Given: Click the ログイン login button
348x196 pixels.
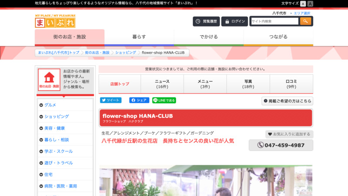Looking at the screenshot, I should pos(234,21).
